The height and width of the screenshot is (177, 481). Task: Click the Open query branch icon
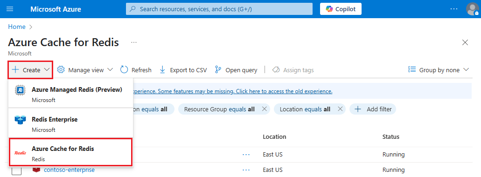coord(218,70)
